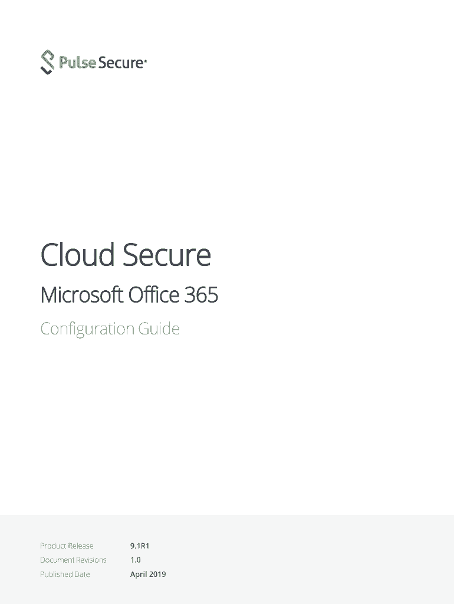Click the word "Date" in the footer

point(82,574)
